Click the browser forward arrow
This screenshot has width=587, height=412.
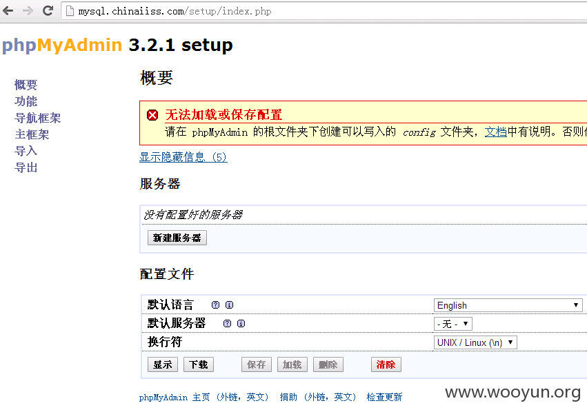click(28, 10)
